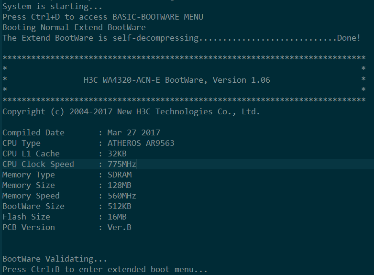Click the '16MB' flash size value
This screenshot has height=275, width=374.
pyautogui.click(x=117, y=217)
